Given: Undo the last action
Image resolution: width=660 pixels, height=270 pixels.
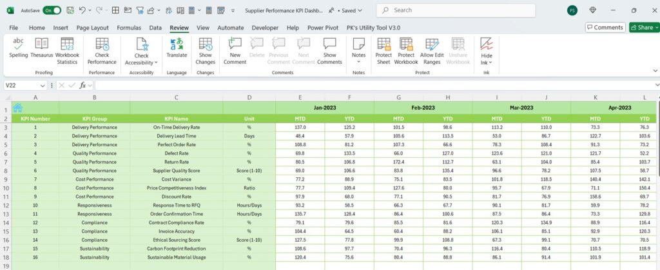Looking at the screenshot, I should coord(82,10).
